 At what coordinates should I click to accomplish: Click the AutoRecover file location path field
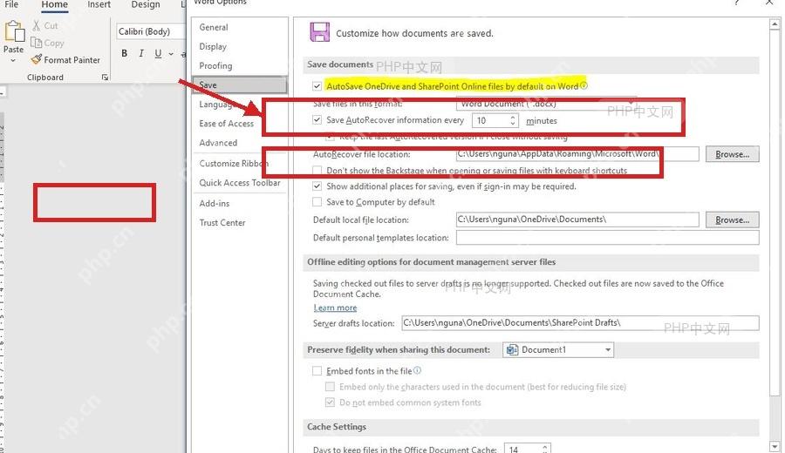pyautogui.click(x=577, y=154)
